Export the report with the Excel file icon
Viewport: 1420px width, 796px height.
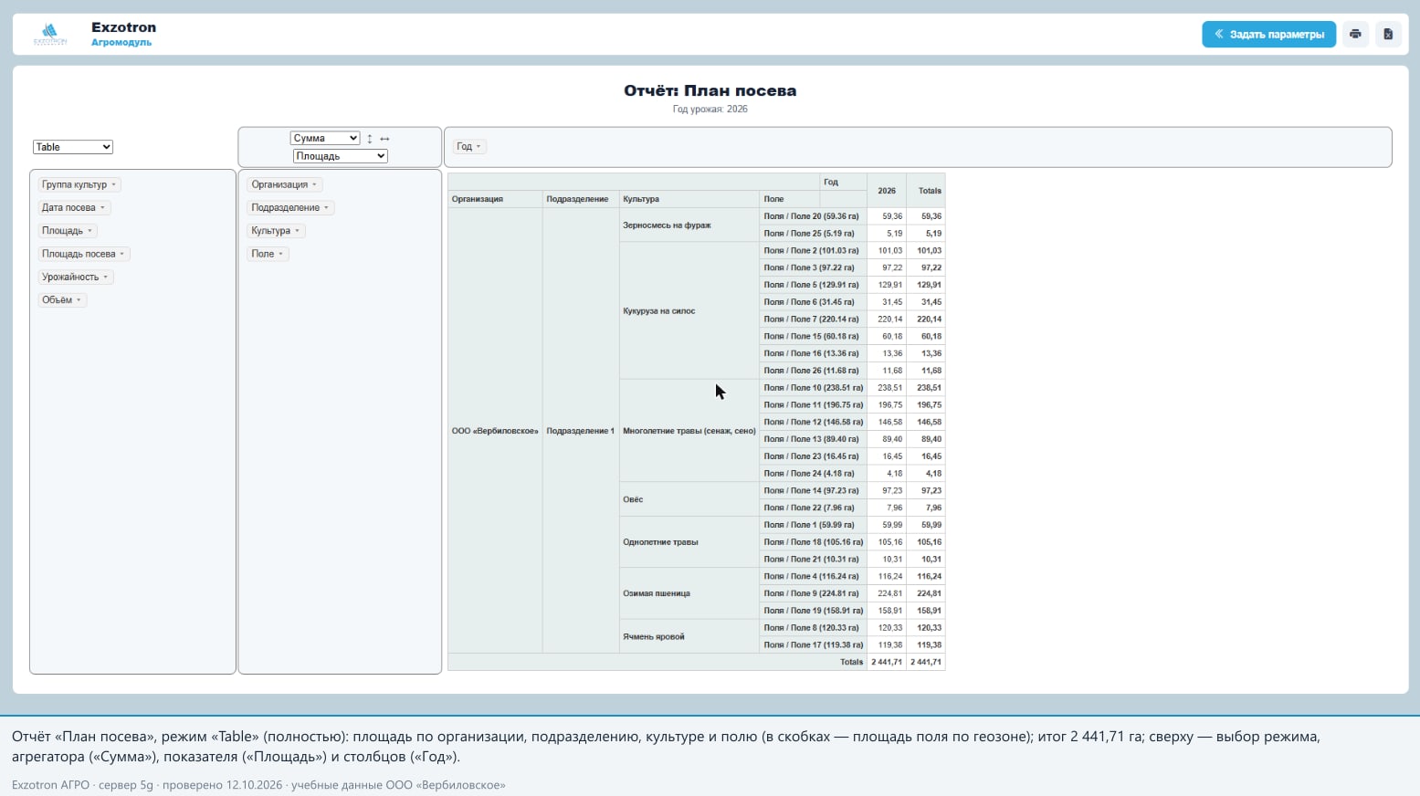pyautogui.click(x=1388, y=35)
